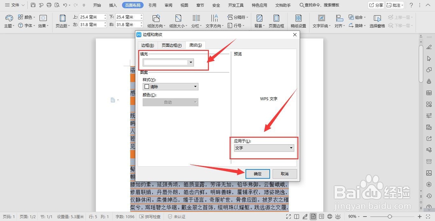Open 页边距 (Margins) icon
Viewport: 435px width, 221px height.
[63, 18]
